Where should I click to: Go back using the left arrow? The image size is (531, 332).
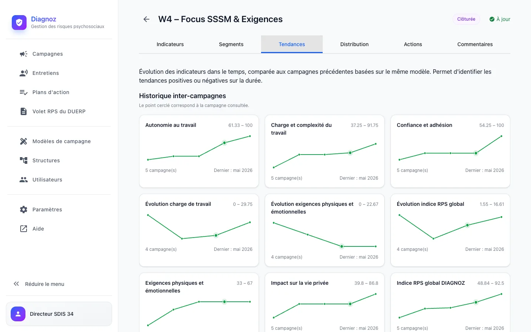pos(146,19)
